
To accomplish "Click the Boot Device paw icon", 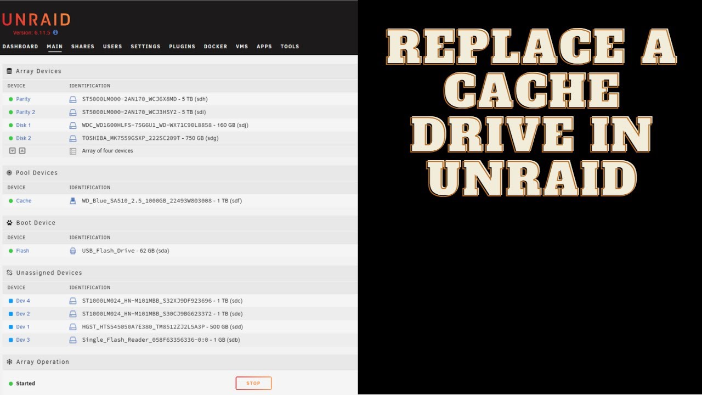I will [9, 223].
